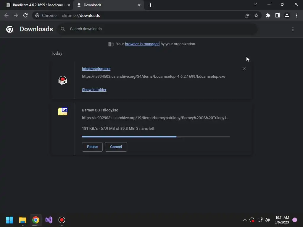
Task: Open the notification badge in the taskbar
Action: pyautogui.click(x=295, y=220)
